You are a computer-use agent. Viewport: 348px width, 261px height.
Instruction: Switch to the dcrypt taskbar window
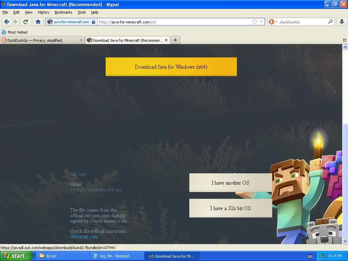pos(62,256)
